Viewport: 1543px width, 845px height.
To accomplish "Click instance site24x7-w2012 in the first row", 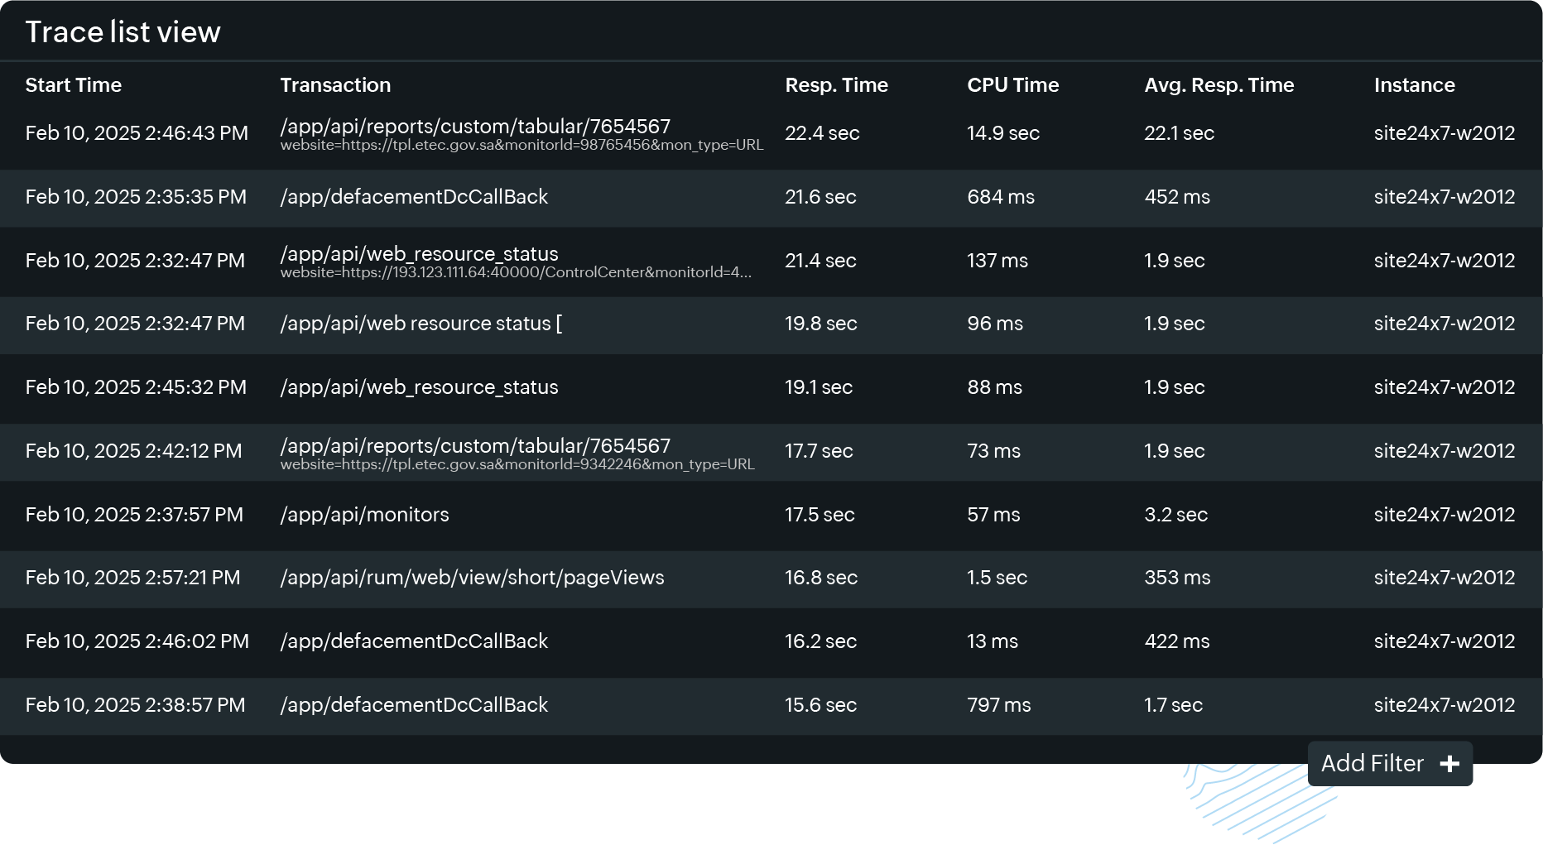I will pyautogui.click(x=1444, y=132).
